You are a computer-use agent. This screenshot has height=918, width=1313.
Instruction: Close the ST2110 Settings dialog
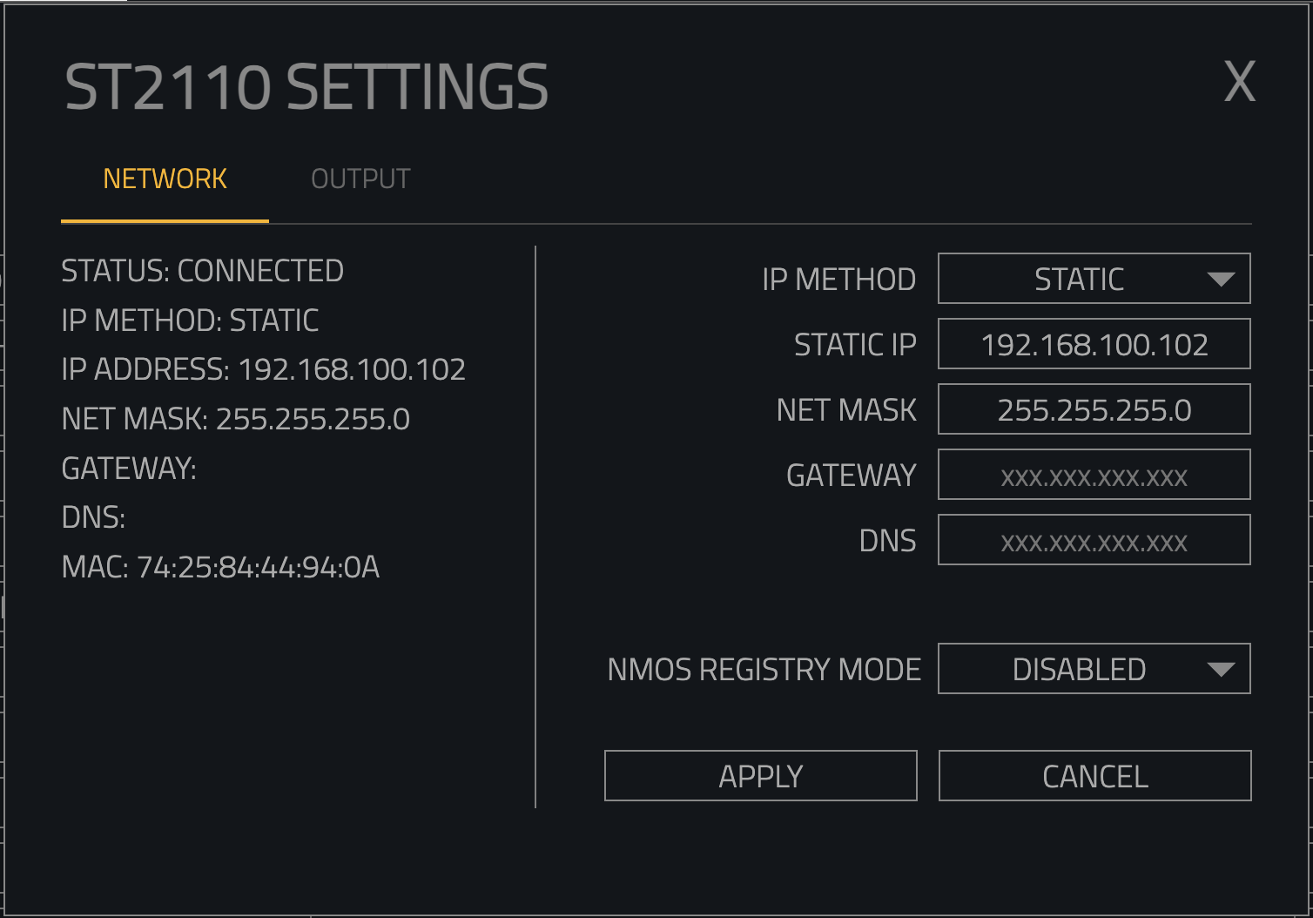pyautogui.click(x=1239, y=83)
